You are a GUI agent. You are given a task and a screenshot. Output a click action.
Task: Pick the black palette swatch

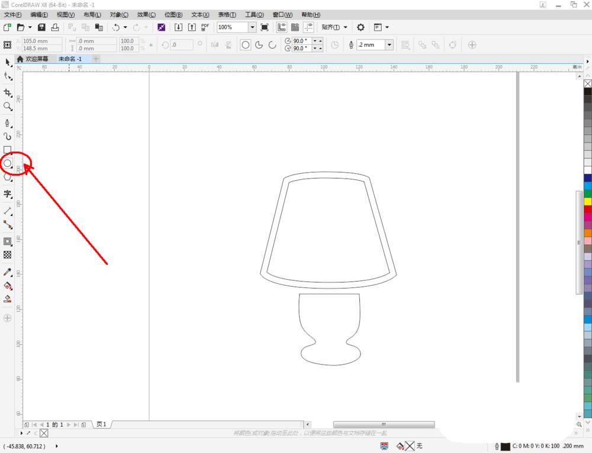(x=587, y=91)
